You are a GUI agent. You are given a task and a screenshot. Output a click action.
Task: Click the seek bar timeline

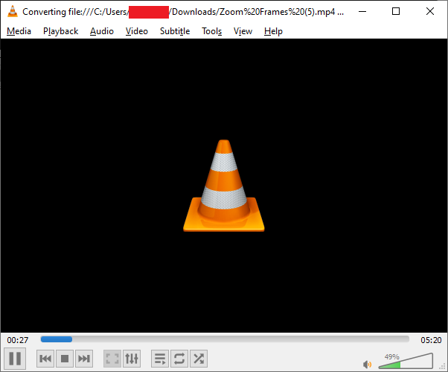pos(223,339)
